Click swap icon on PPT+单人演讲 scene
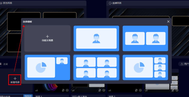The image size is (189, 97). click(73, 90)
